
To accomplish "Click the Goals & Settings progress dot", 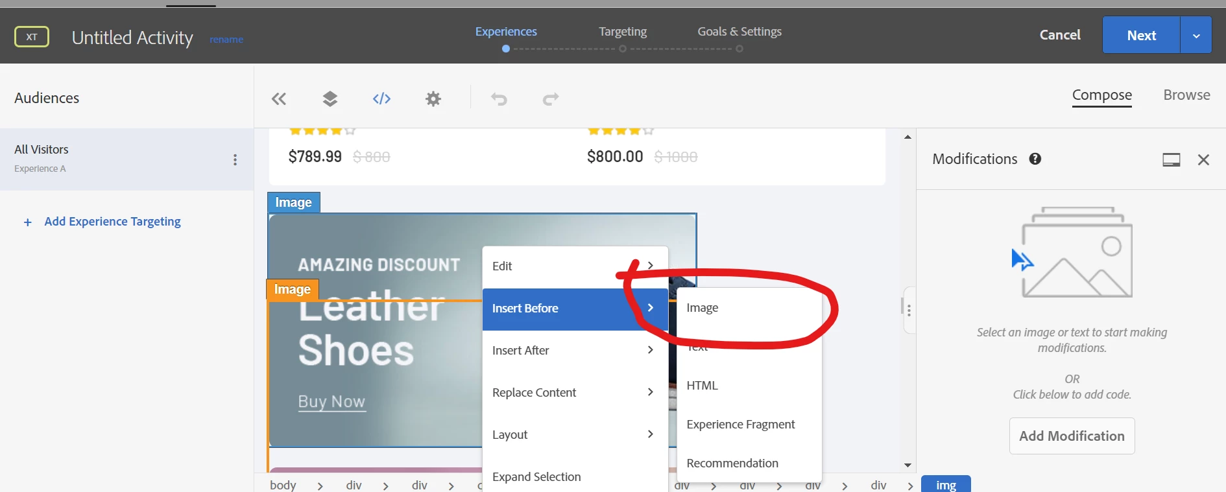I will [x=739, y=49].
